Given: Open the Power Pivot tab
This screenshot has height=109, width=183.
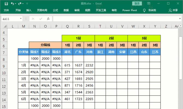Looking at the screenshot, I should [130, 10].
